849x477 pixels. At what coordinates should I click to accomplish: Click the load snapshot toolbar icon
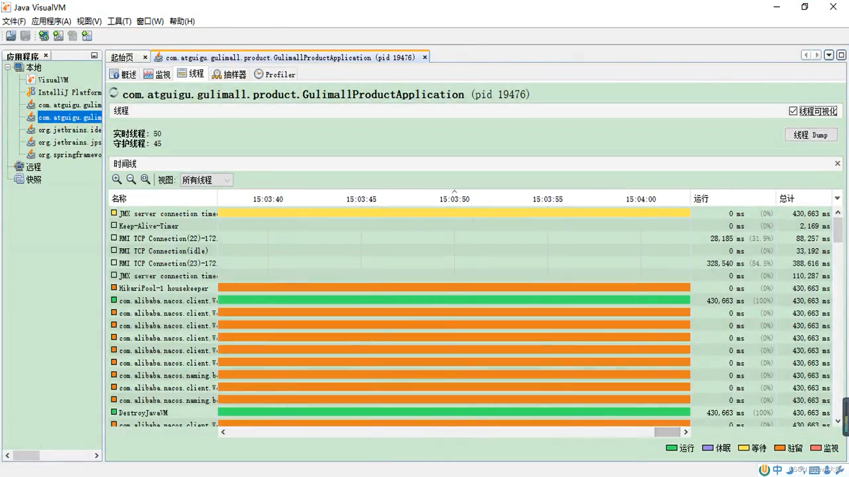pyautogui.click(x=11, y=36)
